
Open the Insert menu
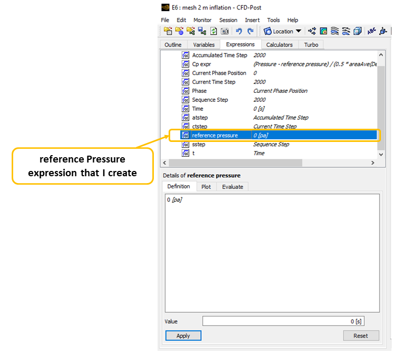pyautogui.click(x=252, y=20)
